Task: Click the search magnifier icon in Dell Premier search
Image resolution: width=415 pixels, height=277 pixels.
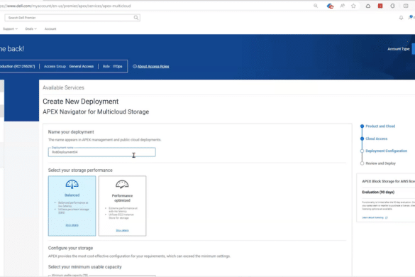Action: [x=135, y=18]
